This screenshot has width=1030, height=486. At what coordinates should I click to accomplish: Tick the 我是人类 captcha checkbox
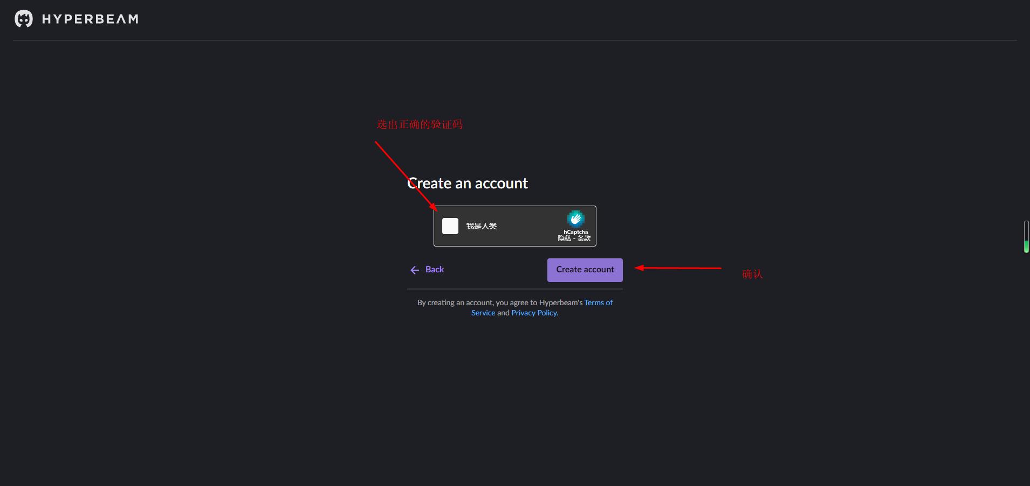pyautogui.click(x=450, y=226)
